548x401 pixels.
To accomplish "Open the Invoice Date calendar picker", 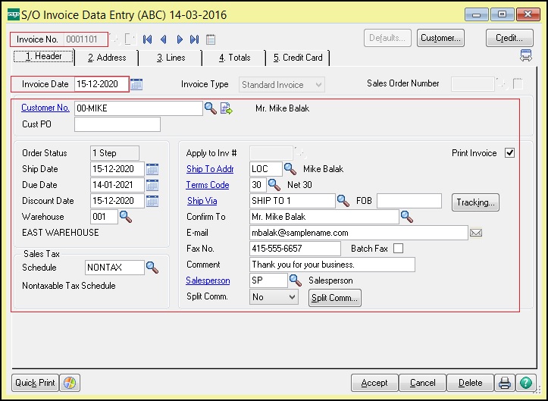I will pos(137,84).
